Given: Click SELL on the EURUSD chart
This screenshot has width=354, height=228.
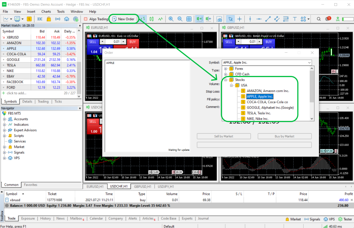Looking at the screenshot, I should pos(93,42).
